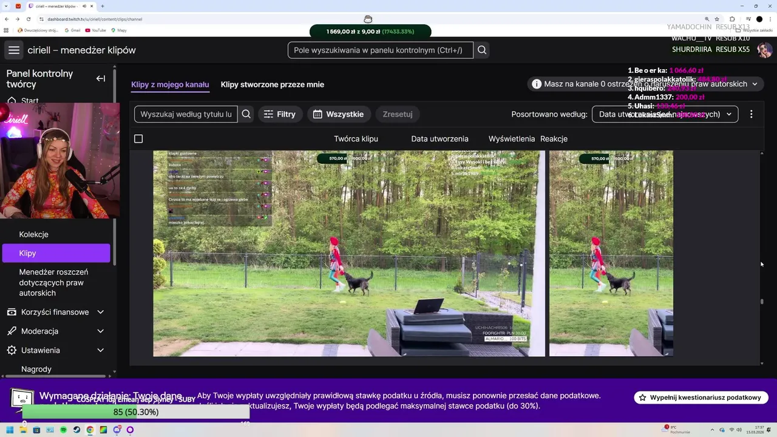Image resolution: width=777 pixels, height=437 pixels.
Task: Open the tab search dropdown arrow
Action: click(6, 6)
